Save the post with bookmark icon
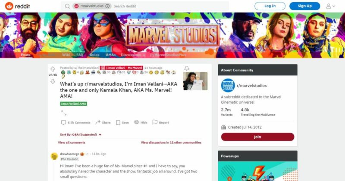 pyautogui.click(x=122, y=123)
